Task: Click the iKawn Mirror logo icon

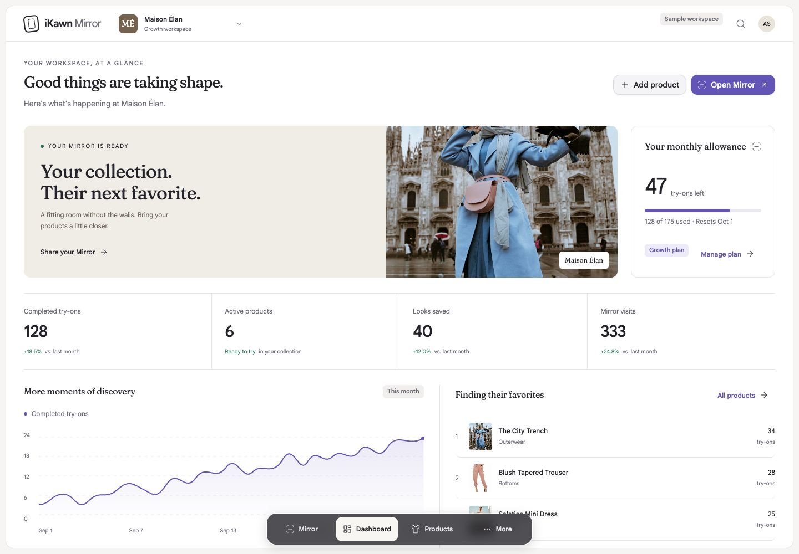Action: coord(31,24)
